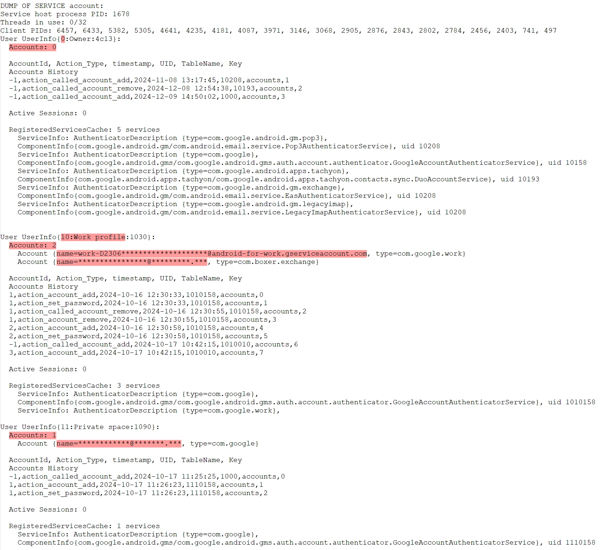Click the highlighted 'Accounts: 2' line
Image resolution: width=614 pixels, height=550 pixels.
[32, 245]
